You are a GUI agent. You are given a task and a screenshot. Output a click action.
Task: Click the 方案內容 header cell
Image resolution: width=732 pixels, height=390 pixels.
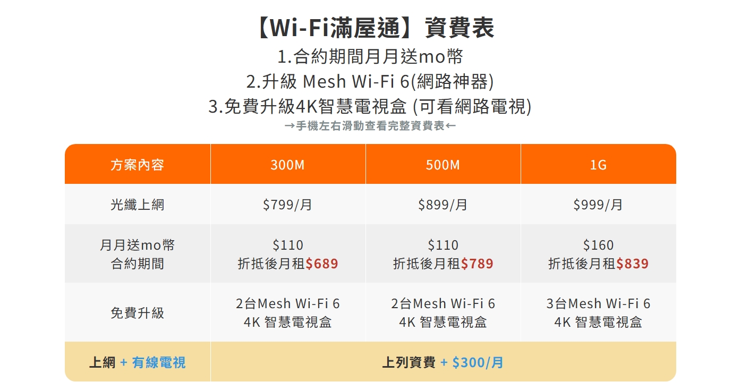138,165
